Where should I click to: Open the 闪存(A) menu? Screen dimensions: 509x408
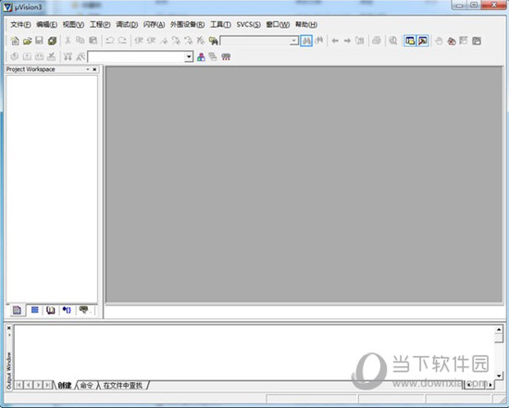coord(154,25)
